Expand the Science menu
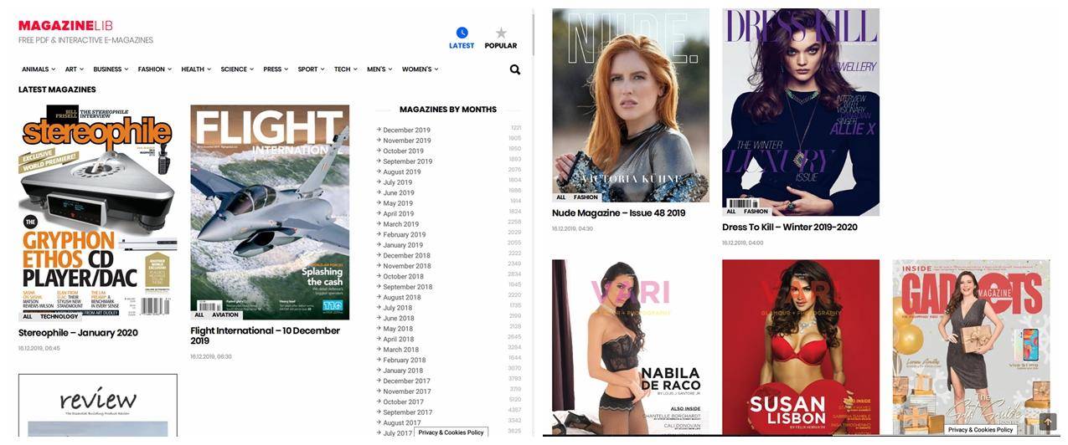 (237, 69)
